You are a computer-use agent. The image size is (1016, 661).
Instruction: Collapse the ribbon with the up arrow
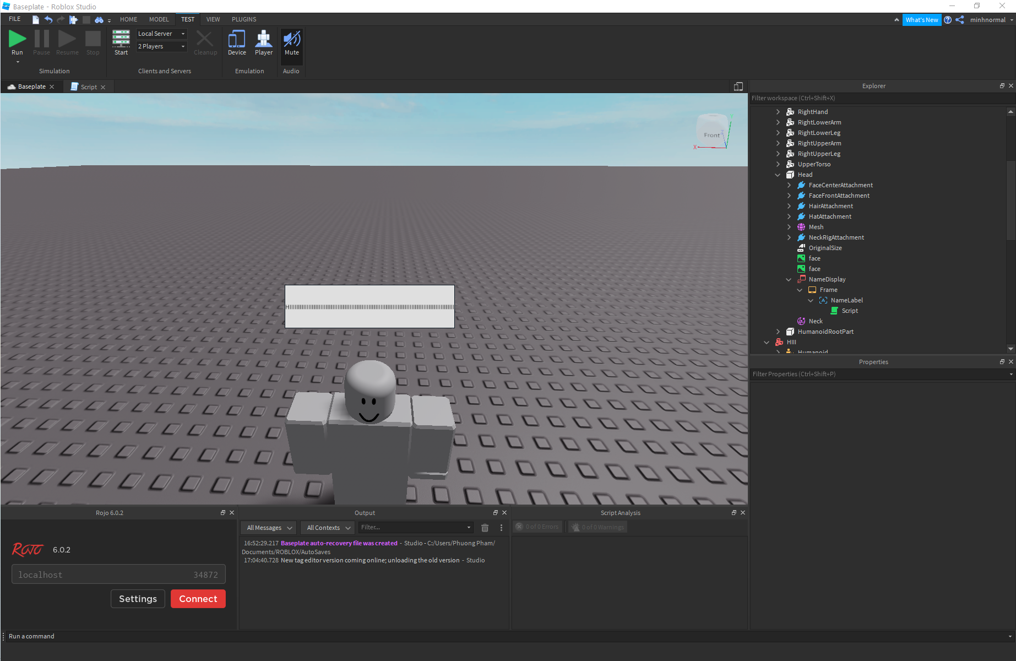click(x=897, y=20)
